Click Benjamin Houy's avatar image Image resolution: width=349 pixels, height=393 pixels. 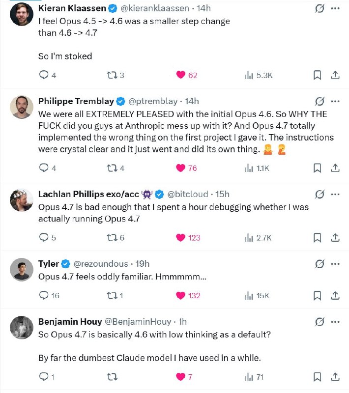[x=22, y=327]
